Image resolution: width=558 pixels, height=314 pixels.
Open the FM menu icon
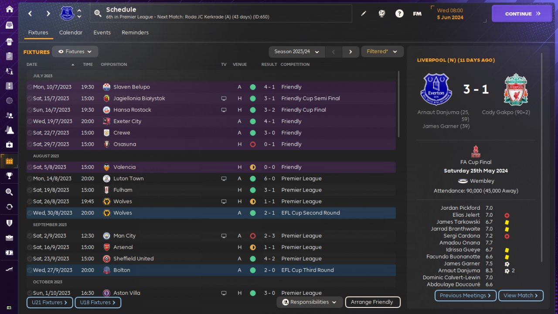[417, 14]
